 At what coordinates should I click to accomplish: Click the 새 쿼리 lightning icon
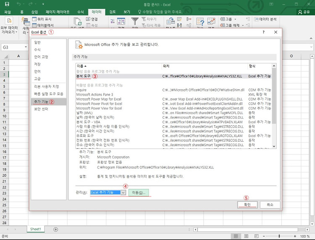click(26, 22)
